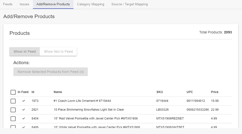The height and width of the screenshot is (134, 242).
Task: Open the Feeds tab
Action: [x=8, y=4]
